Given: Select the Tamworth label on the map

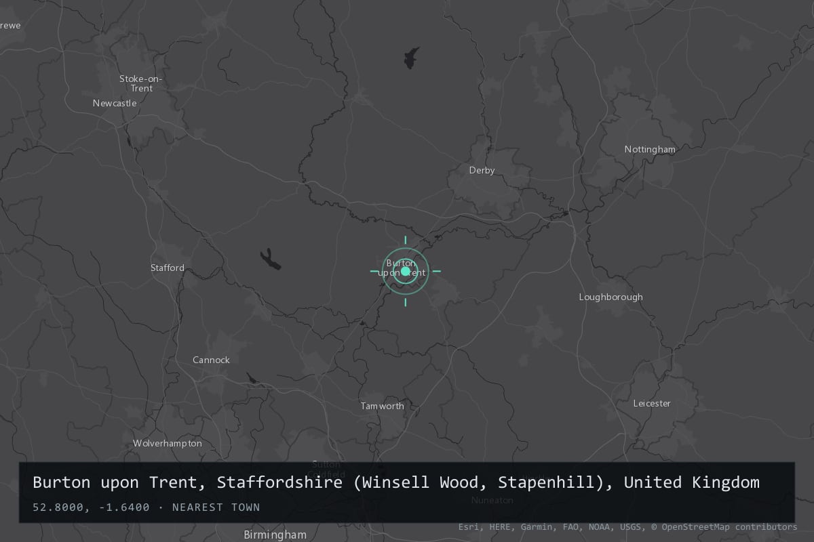Looking at the screenshot, I should (382, 406).
